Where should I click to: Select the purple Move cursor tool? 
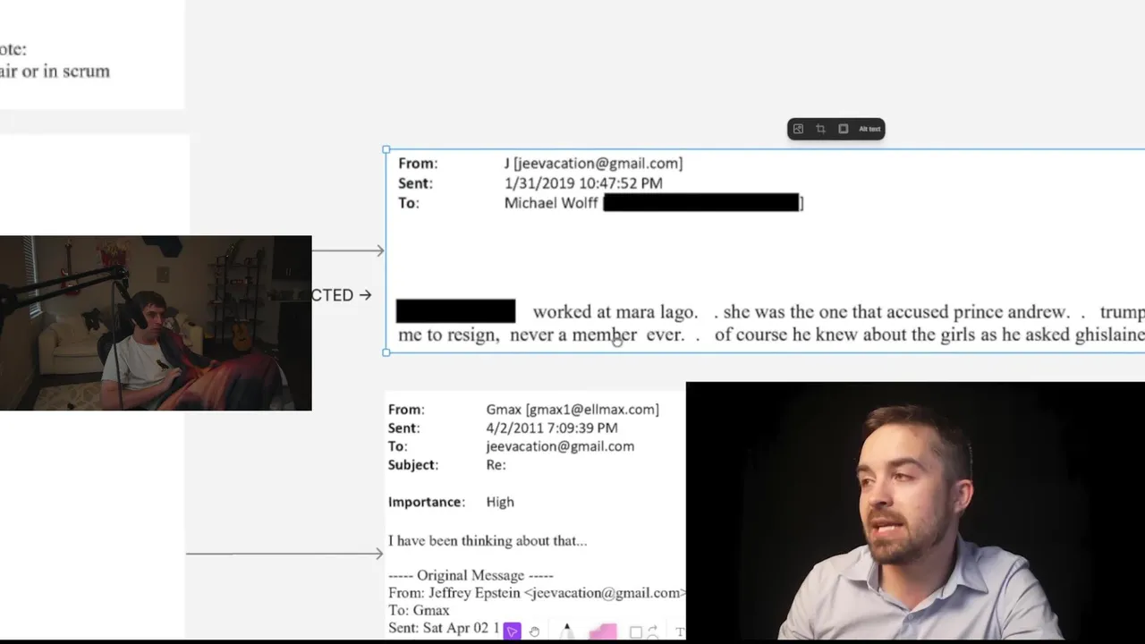coord(512,631)
